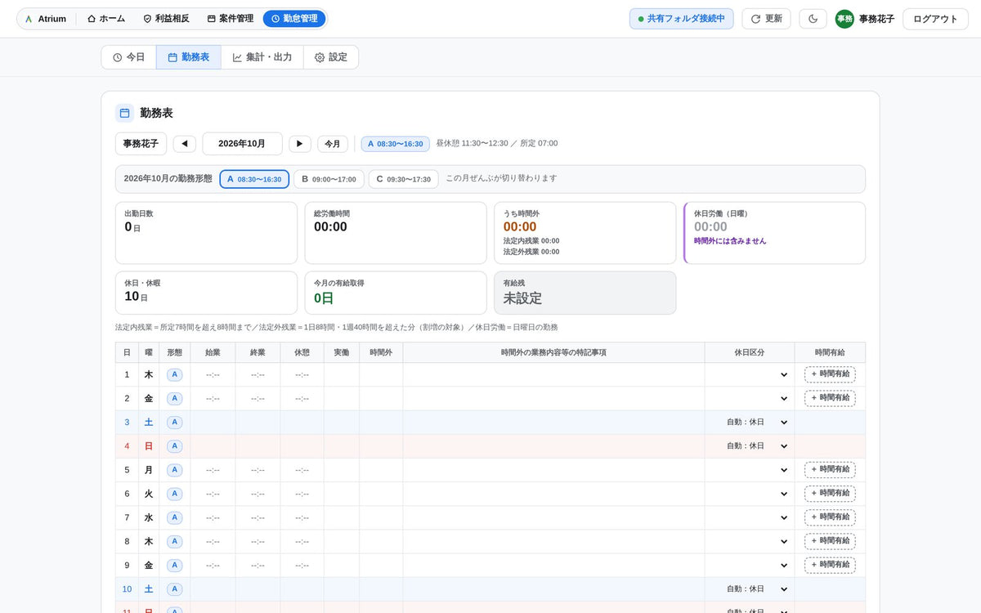The height and width of the screenshot is (613, 981).
Task: Open the 案件管理 nav item
Action: pyautogui.click(x=230, y=19)
